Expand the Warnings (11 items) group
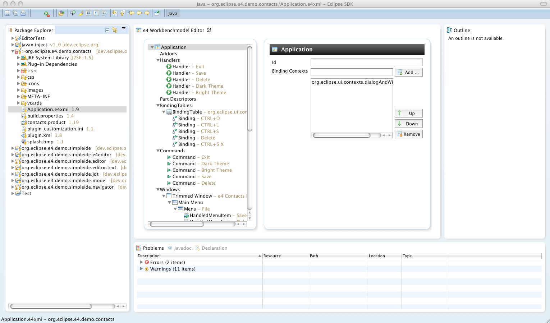550x323 pixels. pyautogui.click(x=141, y=269)
